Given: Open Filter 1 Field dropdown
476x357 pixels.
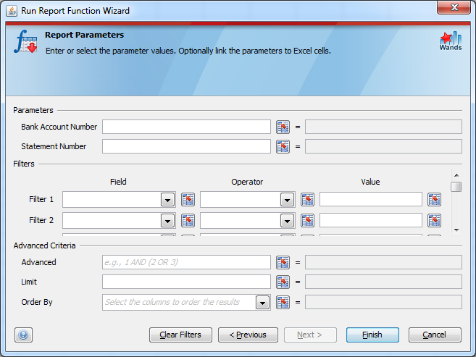Looking at the screenshot, I should (167, 200).
